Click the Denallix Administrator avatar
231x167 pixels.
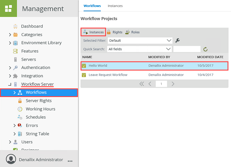click(x=11, y=159)
